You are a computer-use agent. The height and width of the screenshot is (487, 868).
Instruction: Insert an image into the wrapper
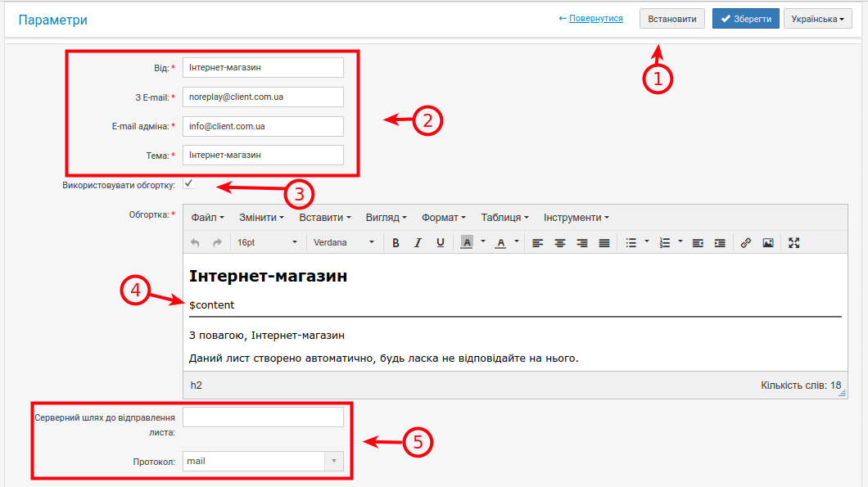click(x=768, y=242)
